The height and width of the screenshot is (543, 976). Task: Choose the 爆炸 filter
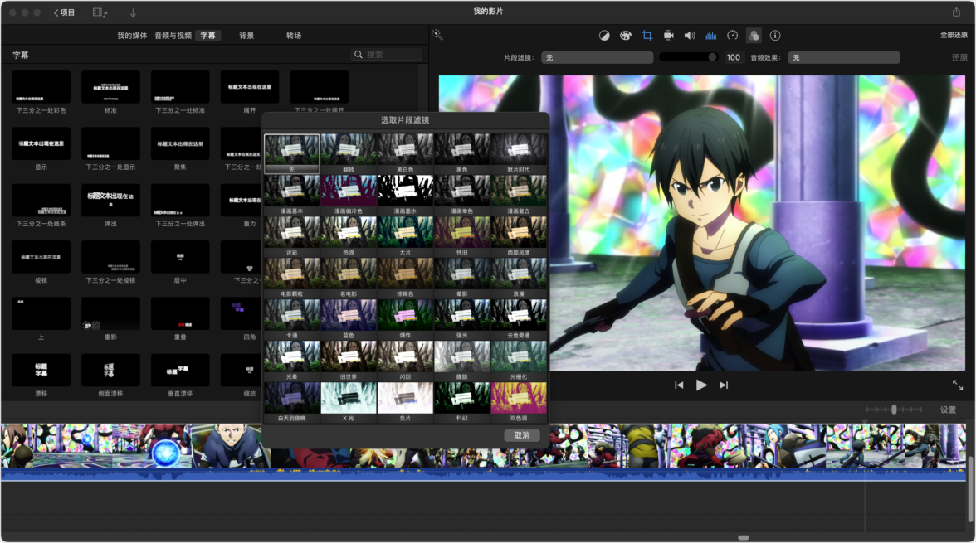point(405,319)
